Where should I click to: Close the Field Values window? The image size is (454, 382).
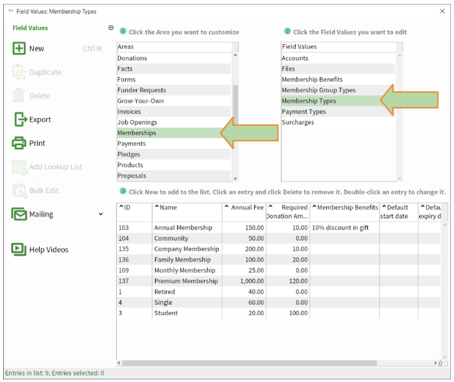coord(442,11)
